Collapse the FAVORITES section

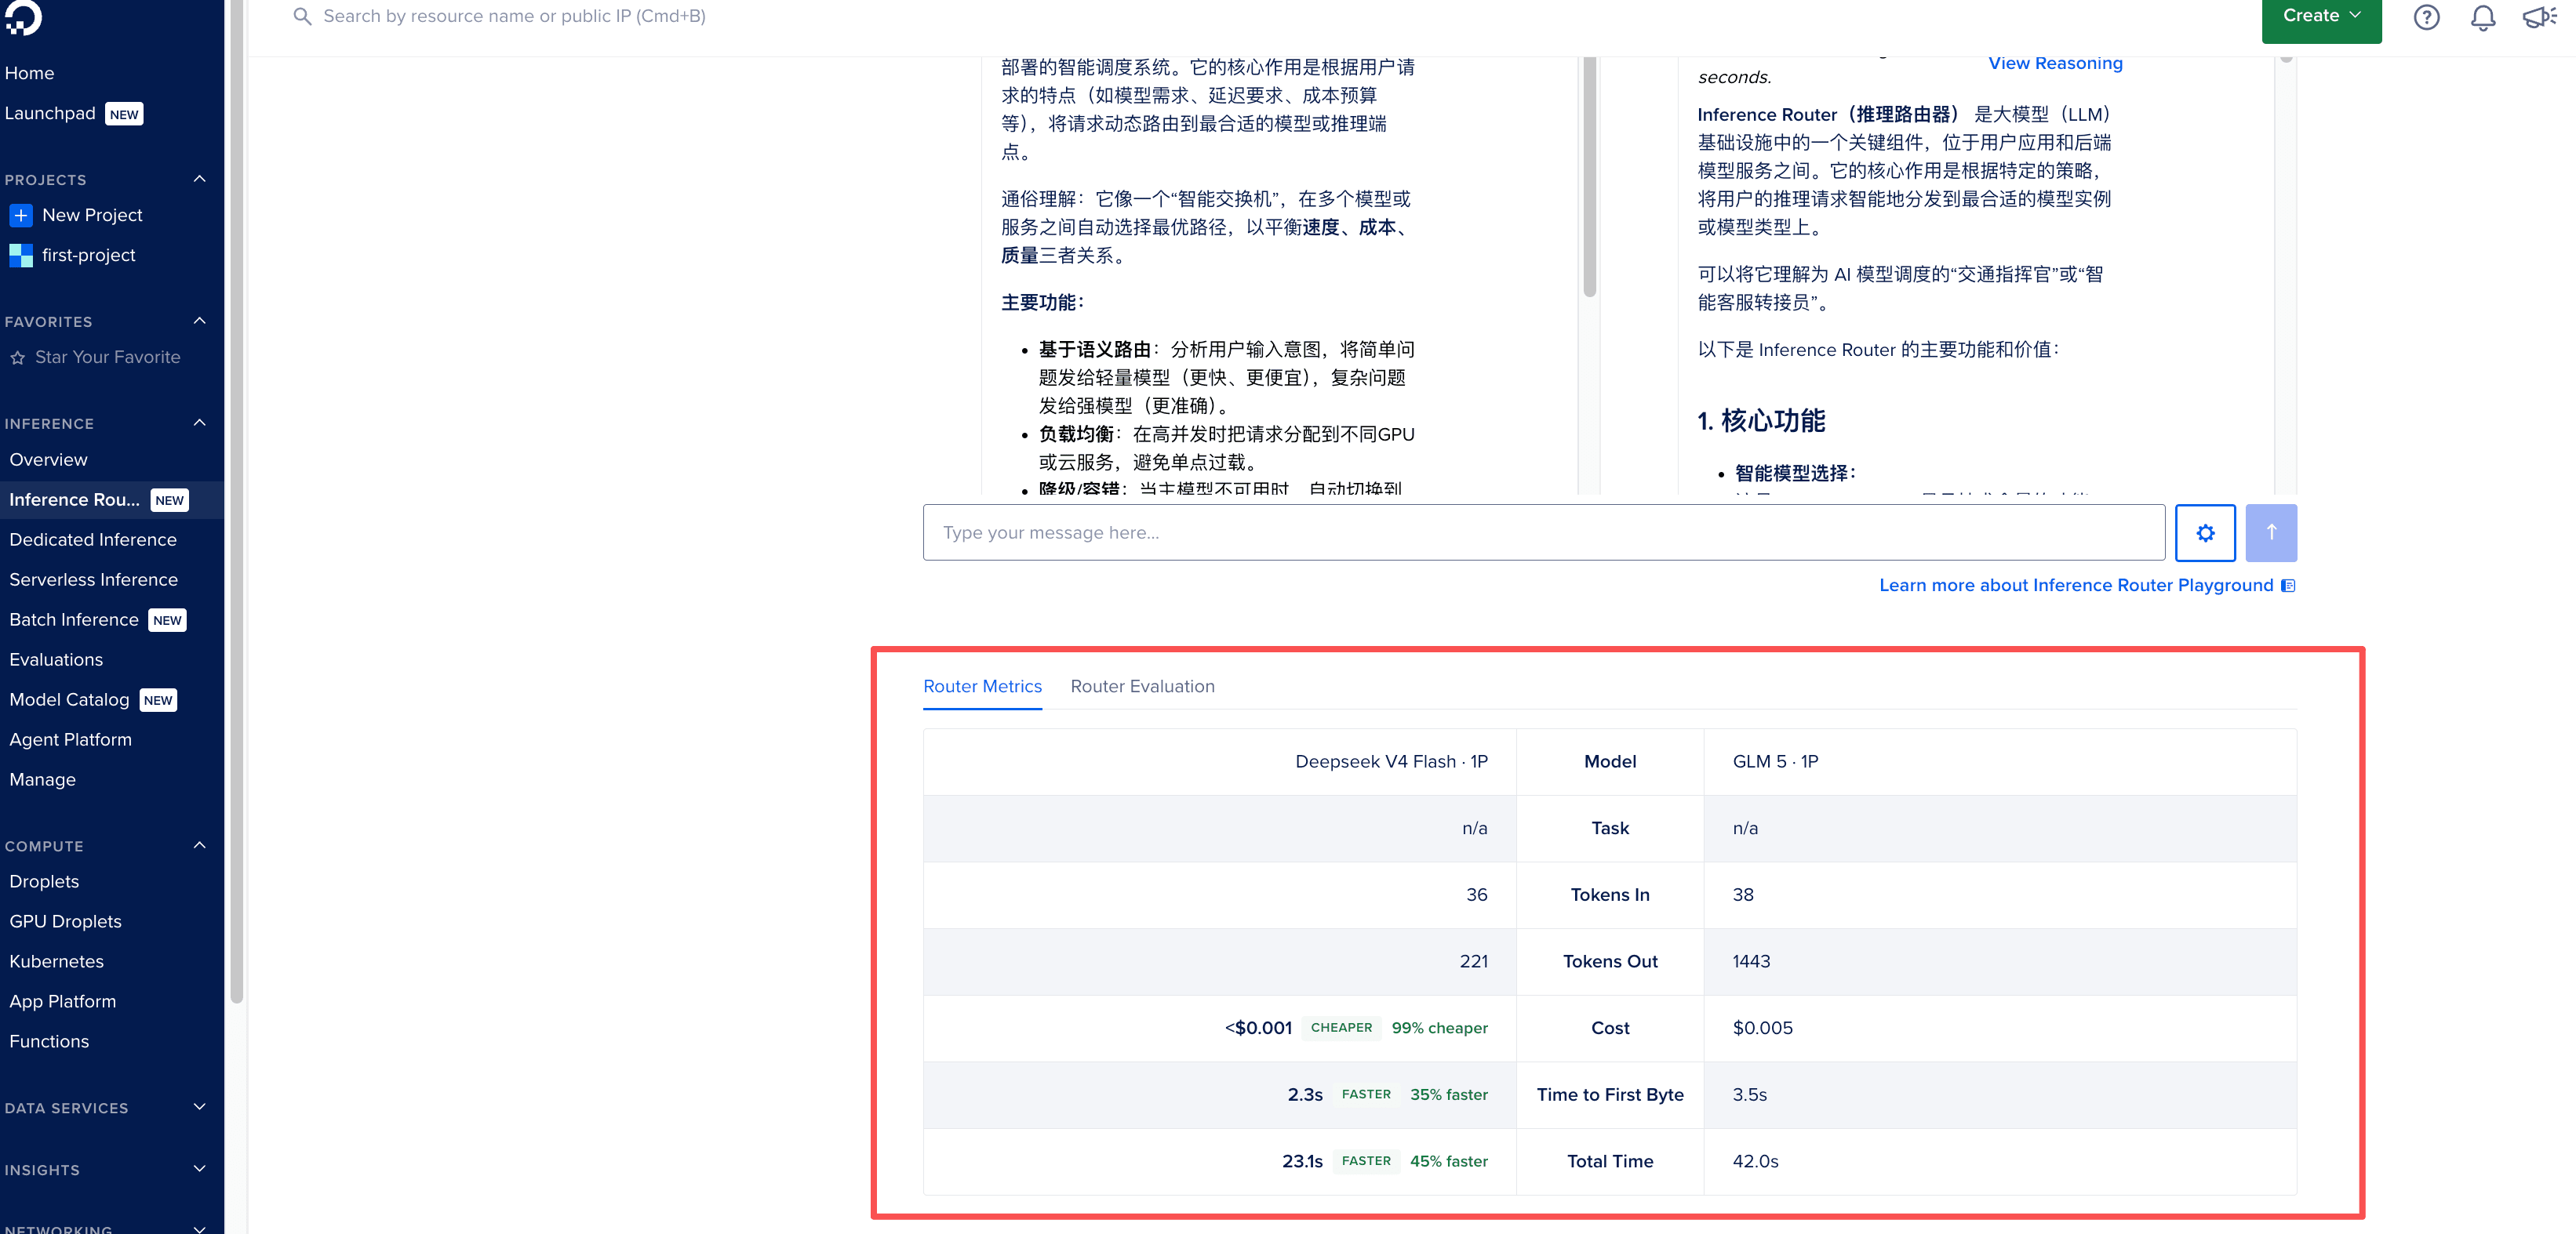point(199,321)
